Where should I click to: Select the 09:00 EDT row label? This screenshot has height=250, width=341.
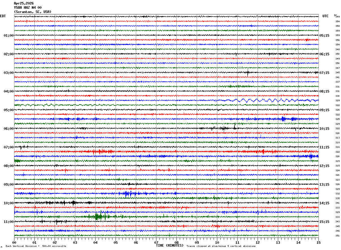[9, 185]
